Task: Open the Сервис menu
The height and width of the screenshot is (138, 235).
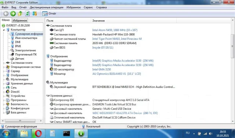Action: 88,7
